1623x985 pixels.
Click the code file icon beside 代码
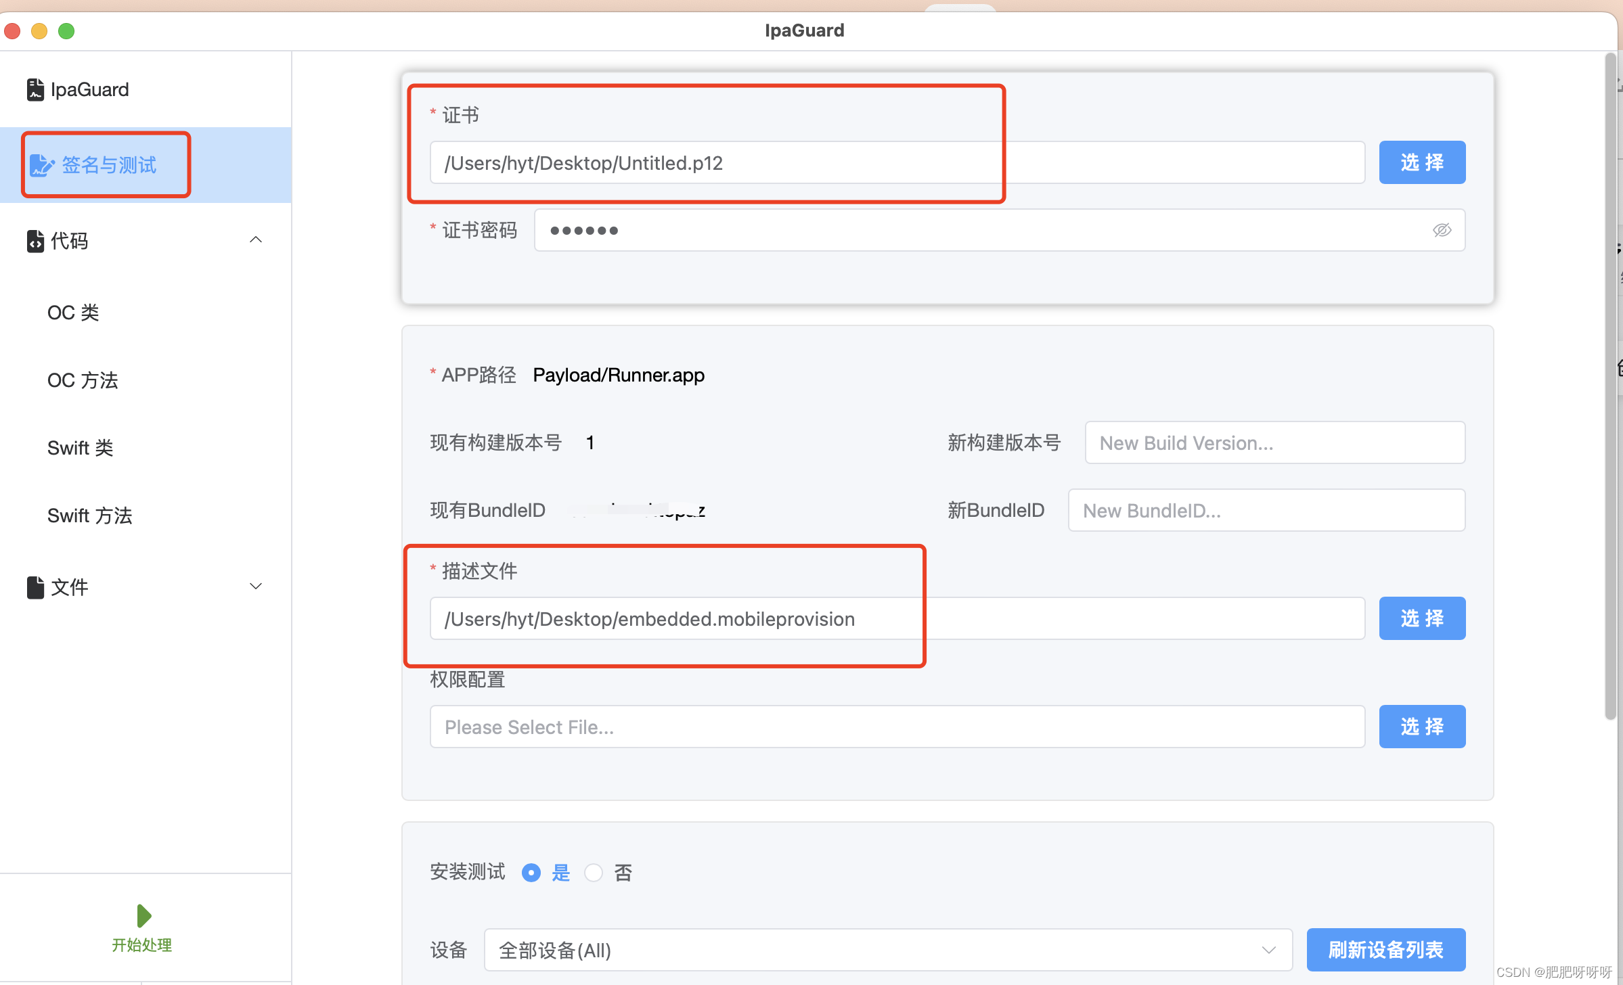35,241
